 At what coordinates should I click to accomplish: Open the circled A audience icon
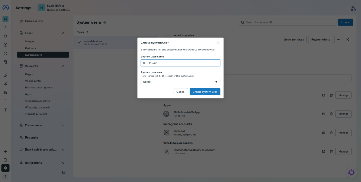(x=6, y=45)
